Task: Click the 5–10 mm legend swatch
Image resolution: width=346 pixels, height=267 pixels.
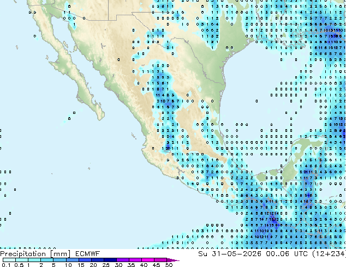Action: tap(59, 260)
